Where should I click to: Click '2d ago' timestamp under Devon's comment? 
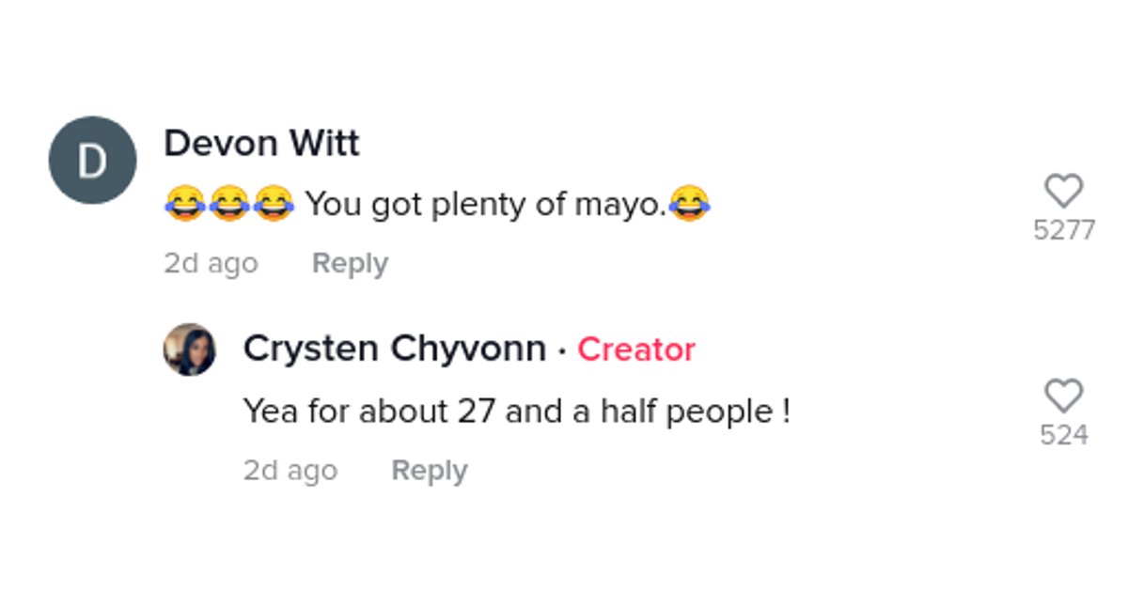(211, 264)
